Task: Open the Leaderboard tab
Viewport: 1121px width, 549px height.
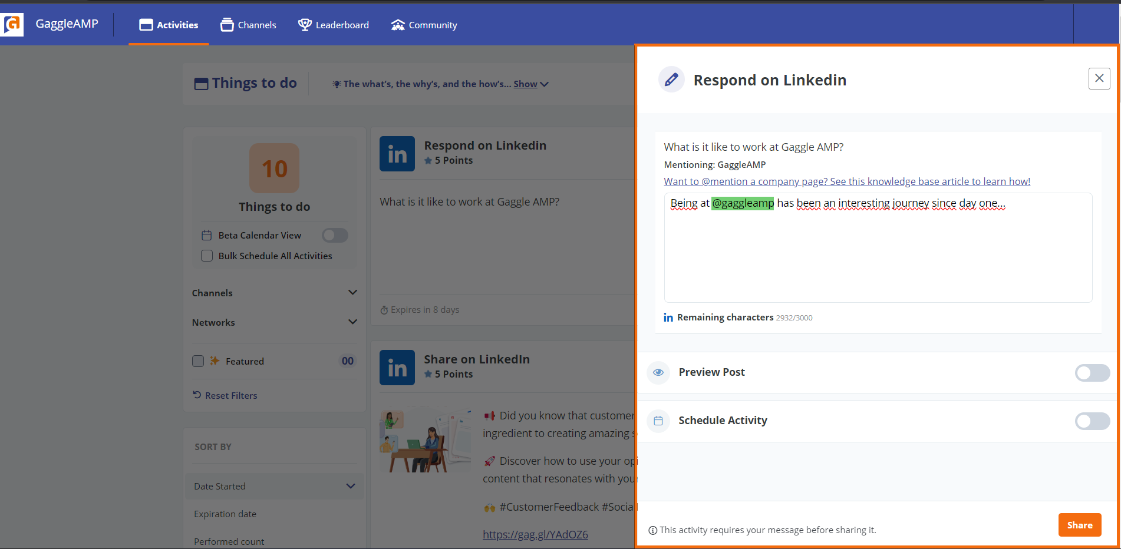Action: coord(334,25)
